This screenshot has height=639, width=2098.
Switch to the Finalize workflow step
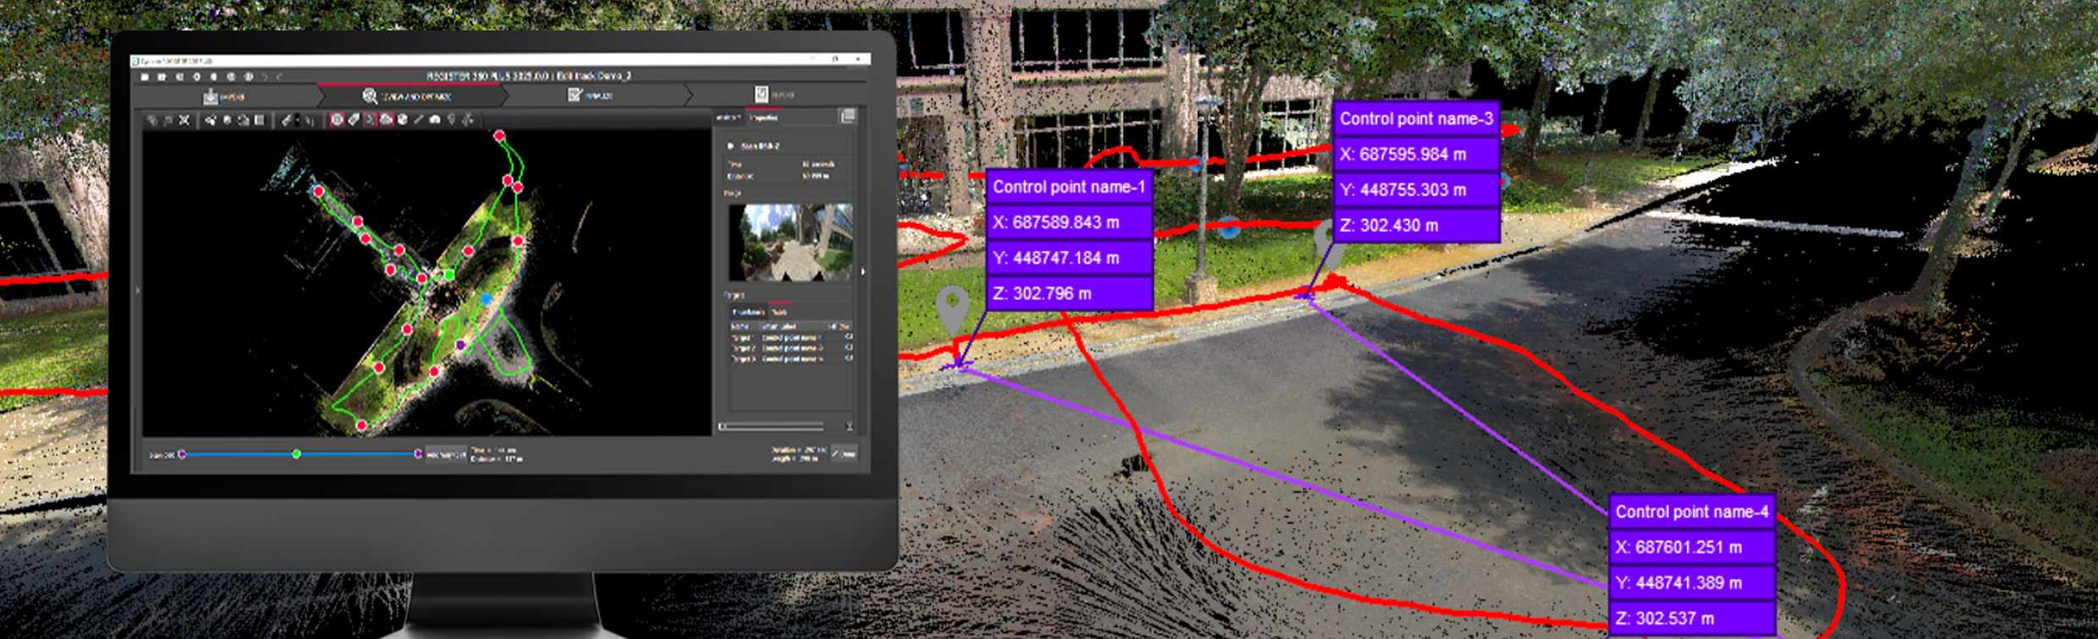click(590, 96)
